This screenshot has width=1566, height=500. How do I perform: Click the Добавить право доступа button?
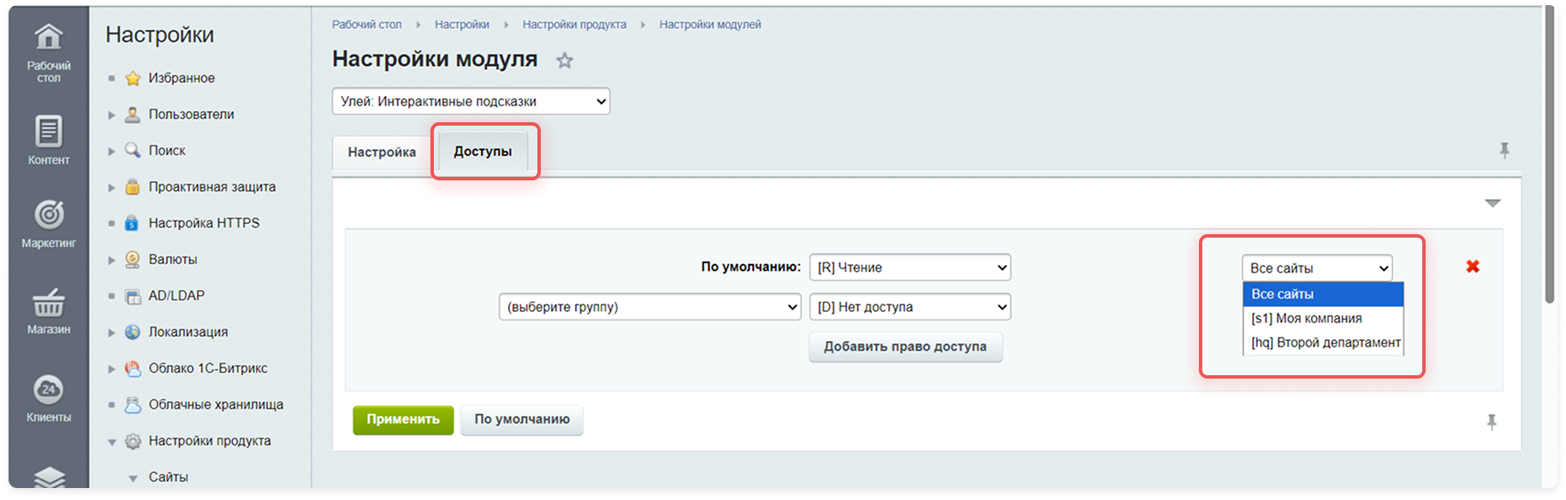click(x=905, y=347)
